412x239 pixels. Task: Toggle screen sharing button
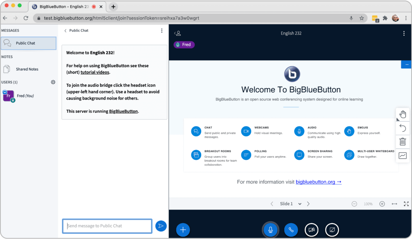(x=332, y=230)
